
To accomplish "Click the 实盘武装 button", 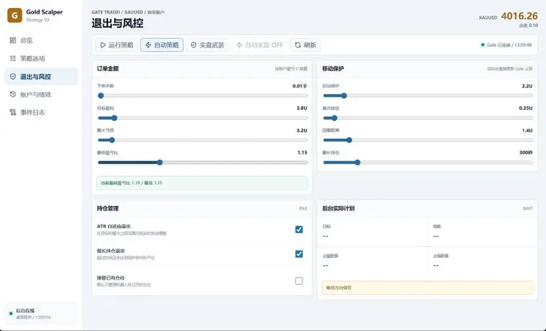I will pos(207,45).
